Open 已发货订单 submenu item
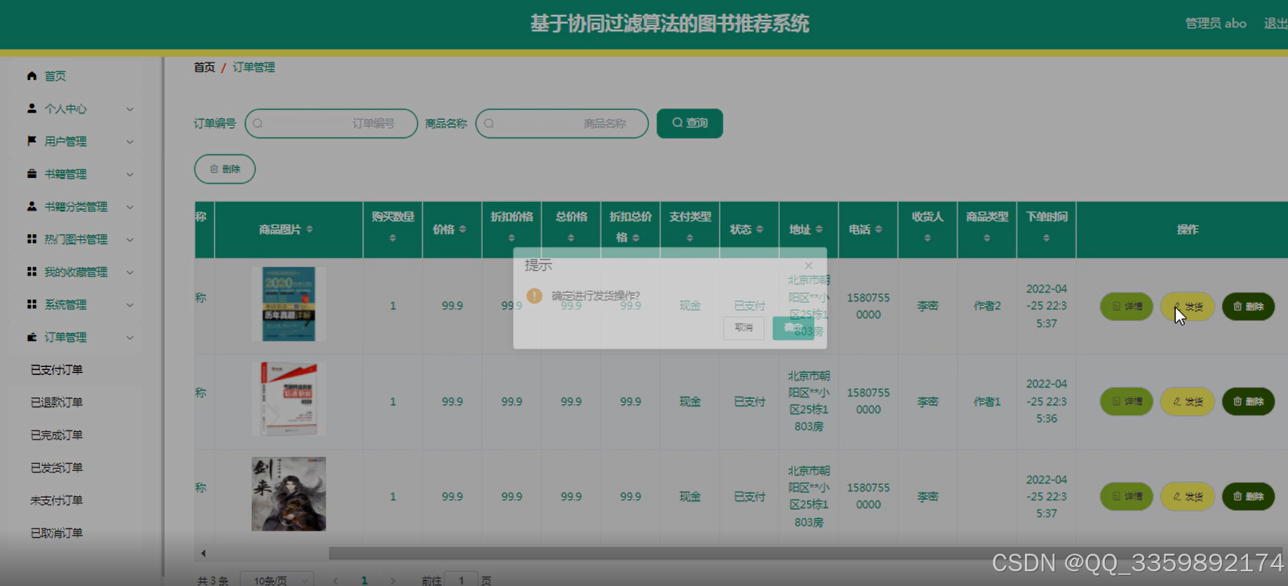Viewport: 1288px width, 586px height. click(57, 468)
